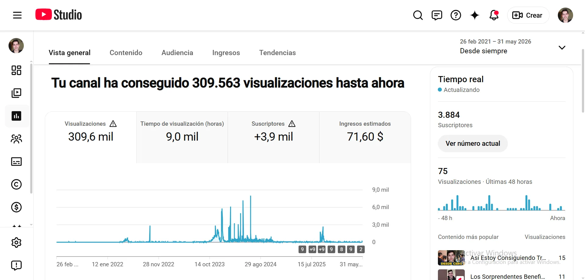Click the sparkle AI assistant icon
585x280 pixels.
point(475,15)
